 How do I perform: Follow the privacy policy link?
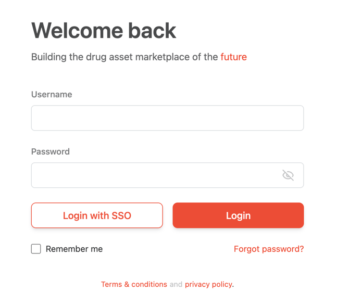coord(208,284)
